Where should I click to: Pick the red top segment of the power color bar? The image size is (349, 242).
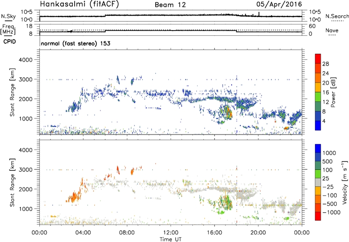click(318, 59)
